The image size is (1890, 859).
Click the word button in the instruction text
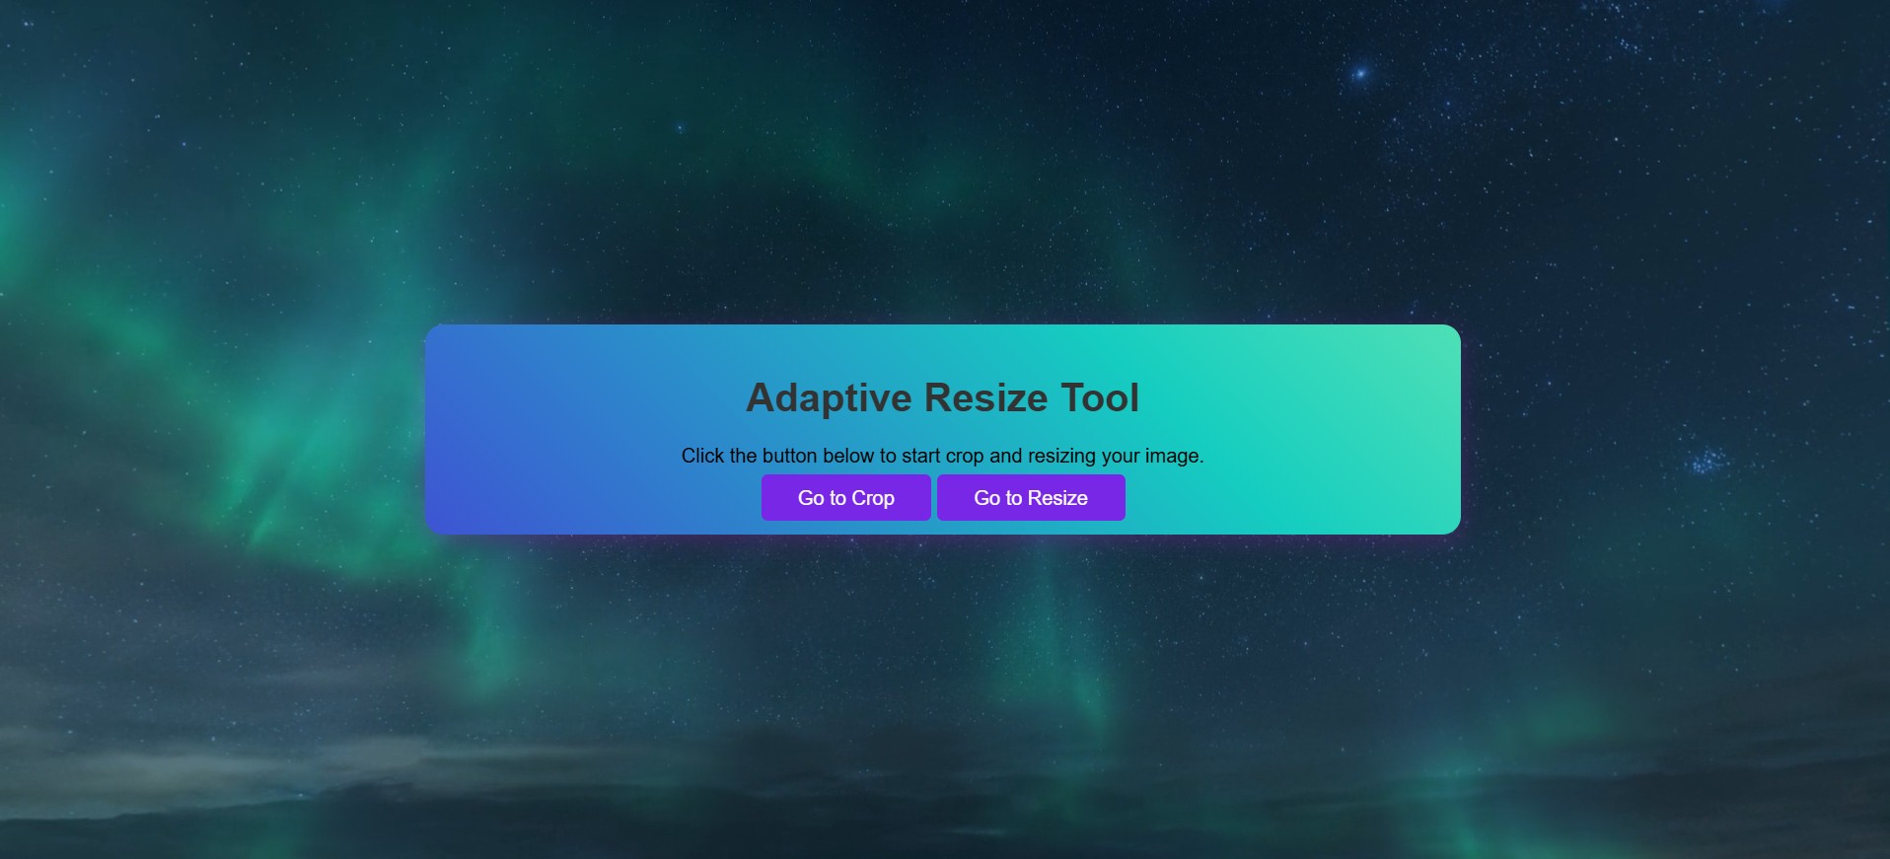point(789,456)
